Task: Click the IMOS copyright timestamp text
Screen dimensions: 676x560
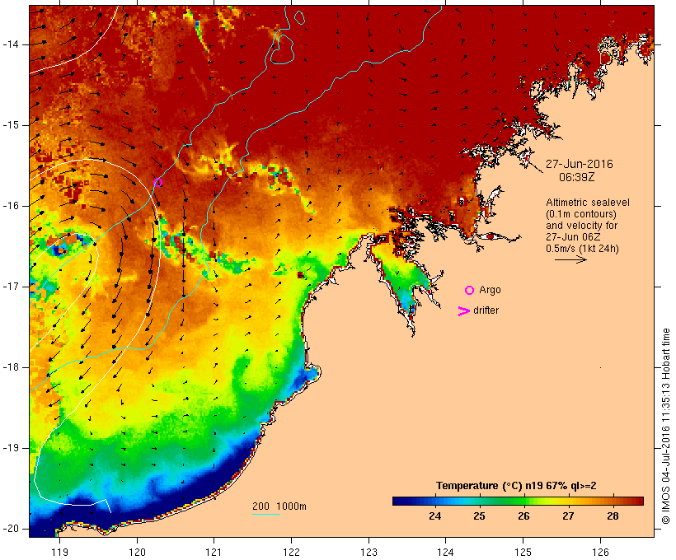Action: pos(666,426)
